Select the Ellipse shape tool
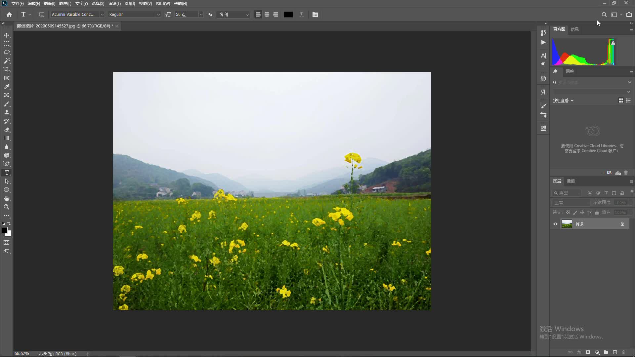The width and height of the screenshot is (635, 357). [7, 190]
